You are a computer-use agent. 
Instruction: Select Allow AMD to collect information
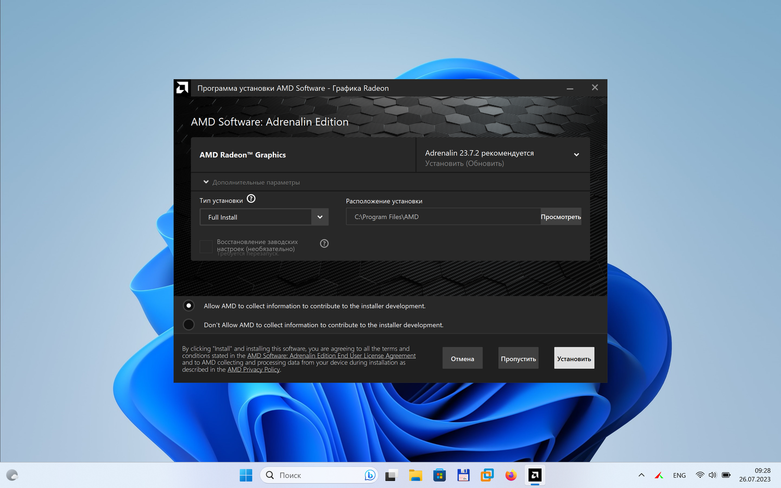(x=188, y=306)
